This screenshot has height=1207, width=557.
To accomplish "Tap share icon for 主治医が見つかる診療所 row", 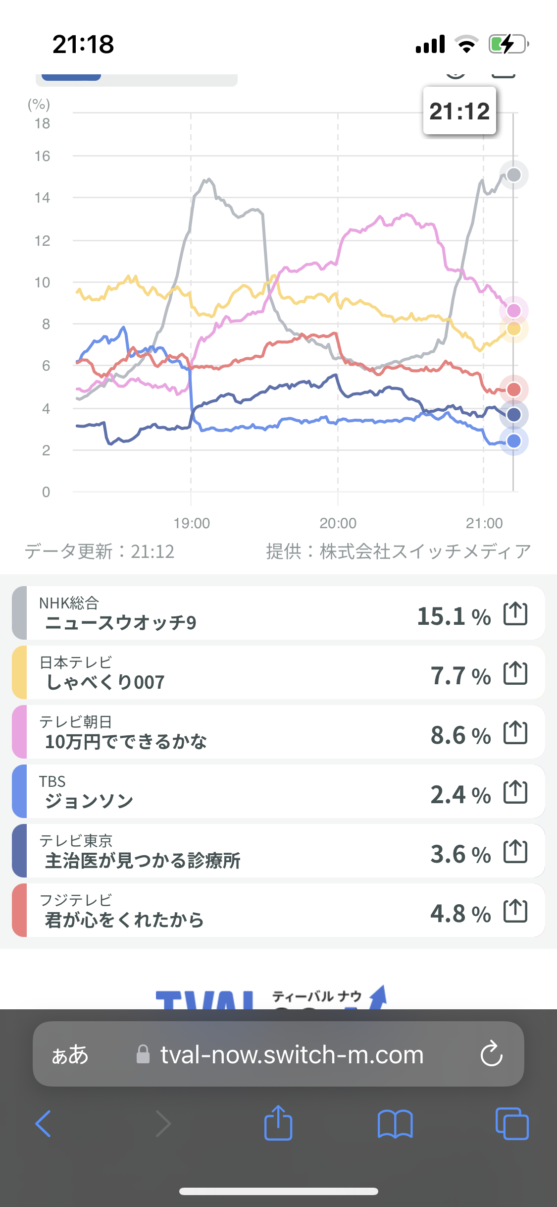I will point(515,852).
